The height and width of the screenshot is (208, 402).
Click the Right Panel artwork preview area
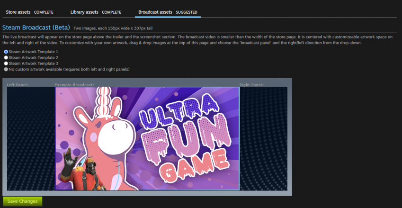point(263,138)
